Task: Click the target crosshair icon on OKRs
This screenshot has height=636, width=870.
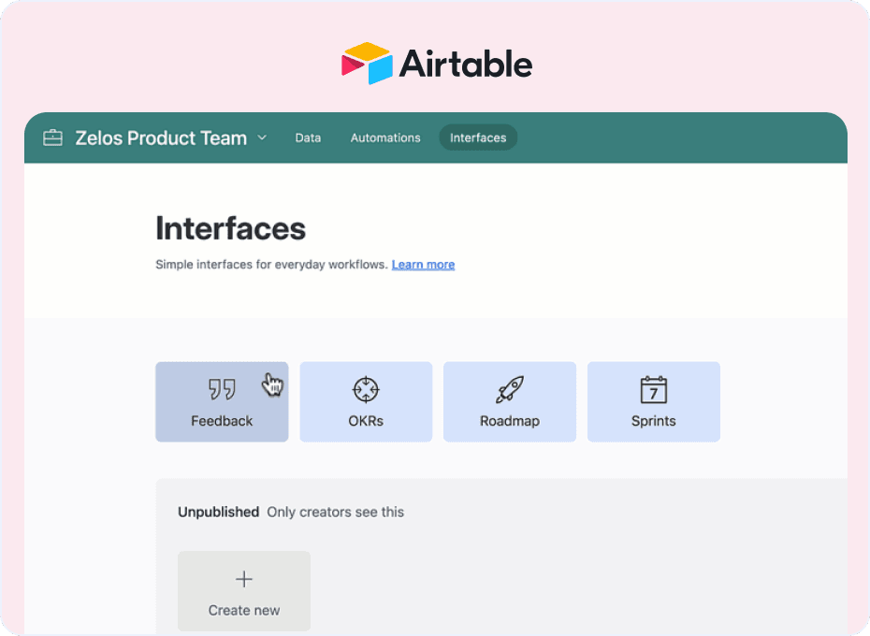Action: pyautogui.click(x=366, y=390)
